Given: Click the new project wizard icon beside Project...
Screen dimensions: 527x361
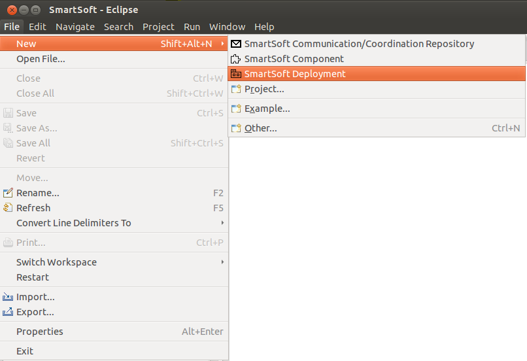Looking at the screenshot, I should (x=236, y=89).
